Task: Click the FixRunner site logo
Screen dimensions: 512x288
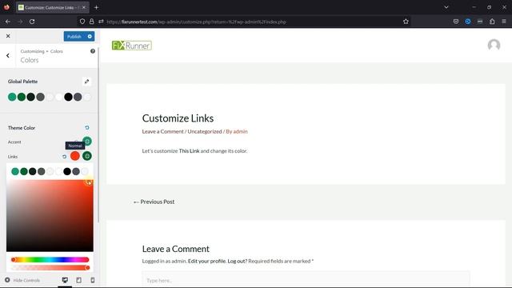Action: [x=131, y=46]
